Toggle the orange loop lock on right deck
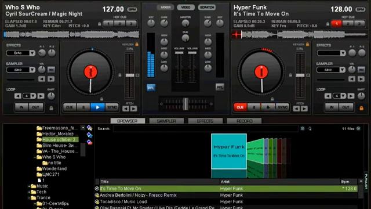This screenshot has width=371, height=209. click(x=361, y=108)
